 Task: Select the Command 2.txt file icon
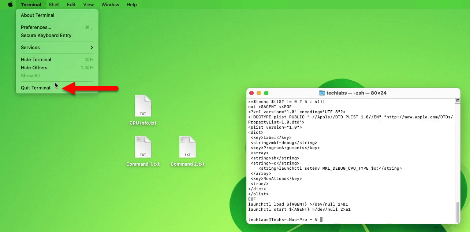pyautogui.click(x=187, y=147)
